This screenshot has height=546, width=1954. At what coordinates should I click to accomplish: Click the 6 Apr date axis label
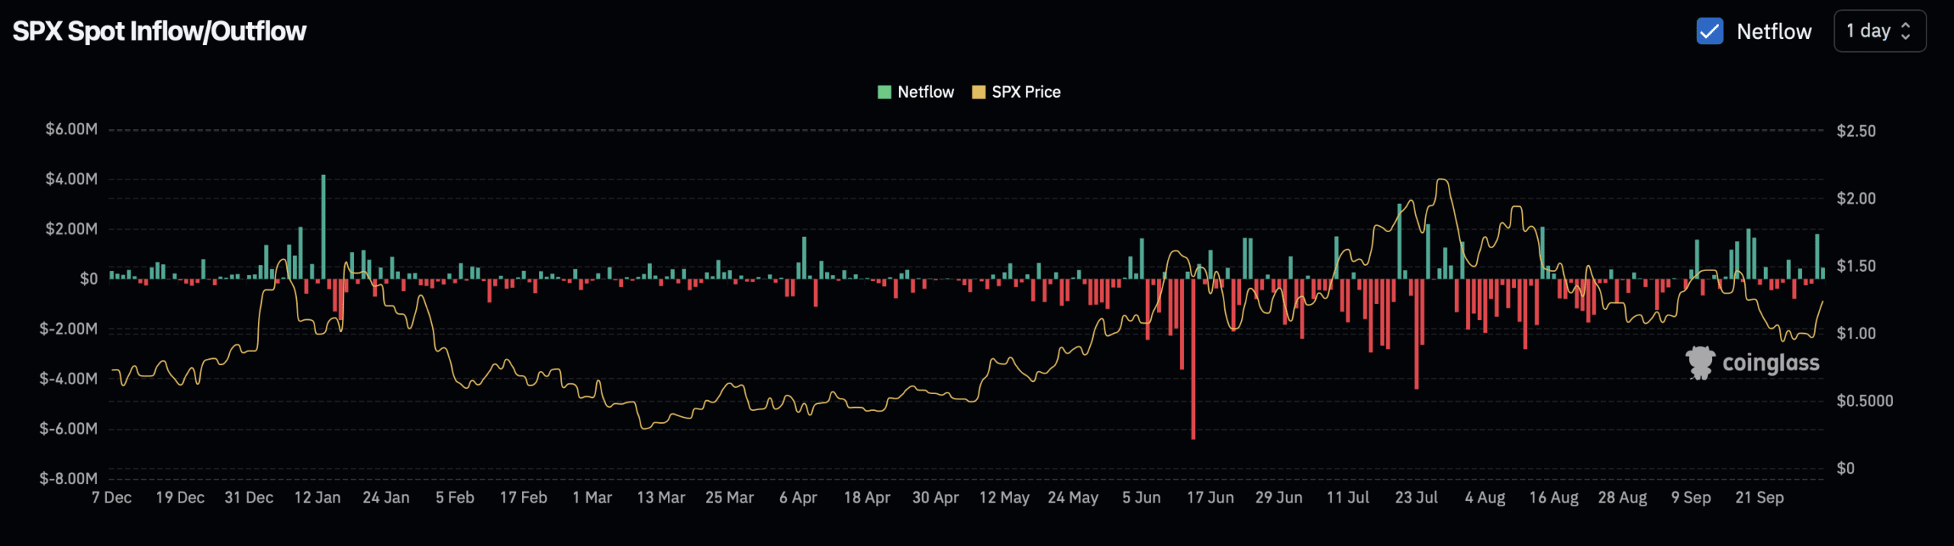798,498
